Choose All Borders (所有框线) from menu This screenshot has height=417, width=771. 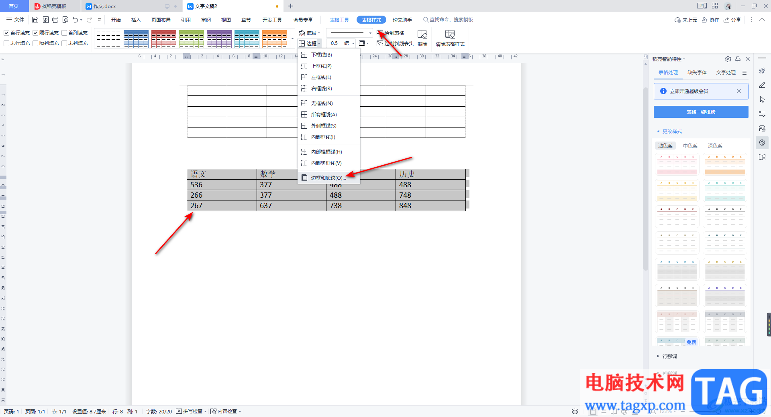pos(328,114)
